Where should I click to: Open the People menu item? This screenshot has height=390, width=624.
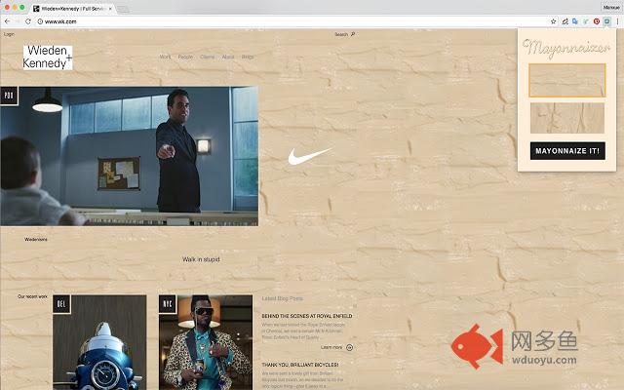[x=185, y=57]
